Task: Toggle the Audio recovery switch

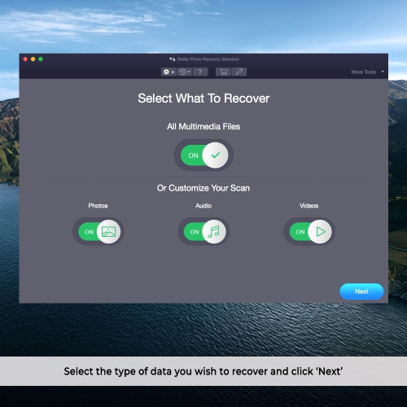Action: click(x=203, y=231)
